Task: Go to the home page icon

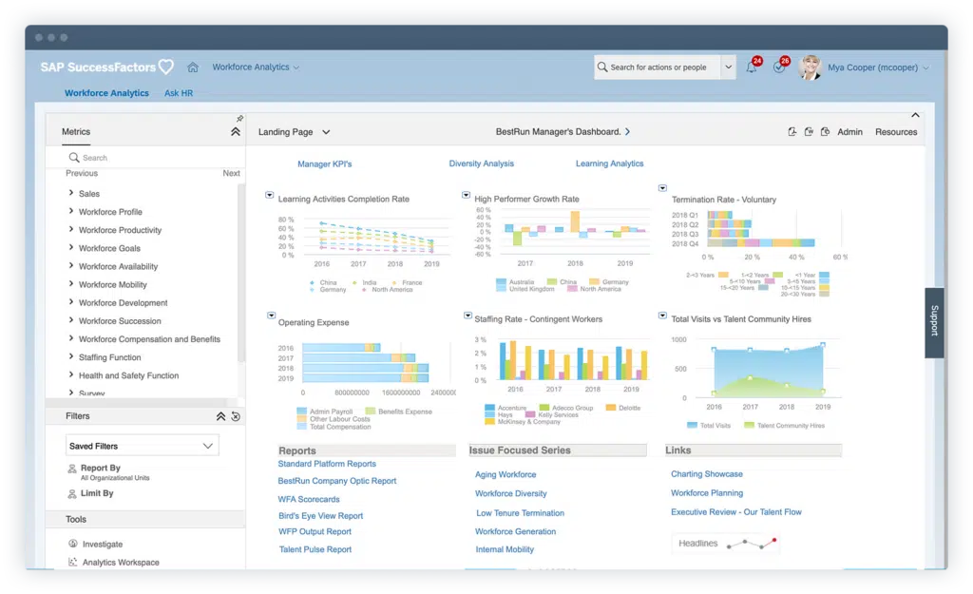Action: [x=193, y=67]
